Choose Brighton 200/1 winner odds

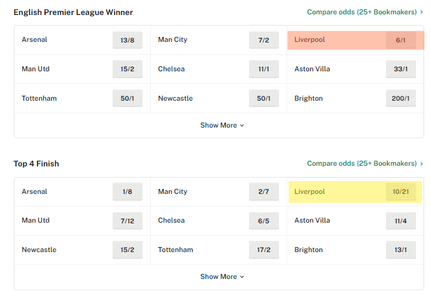(401, 98)
